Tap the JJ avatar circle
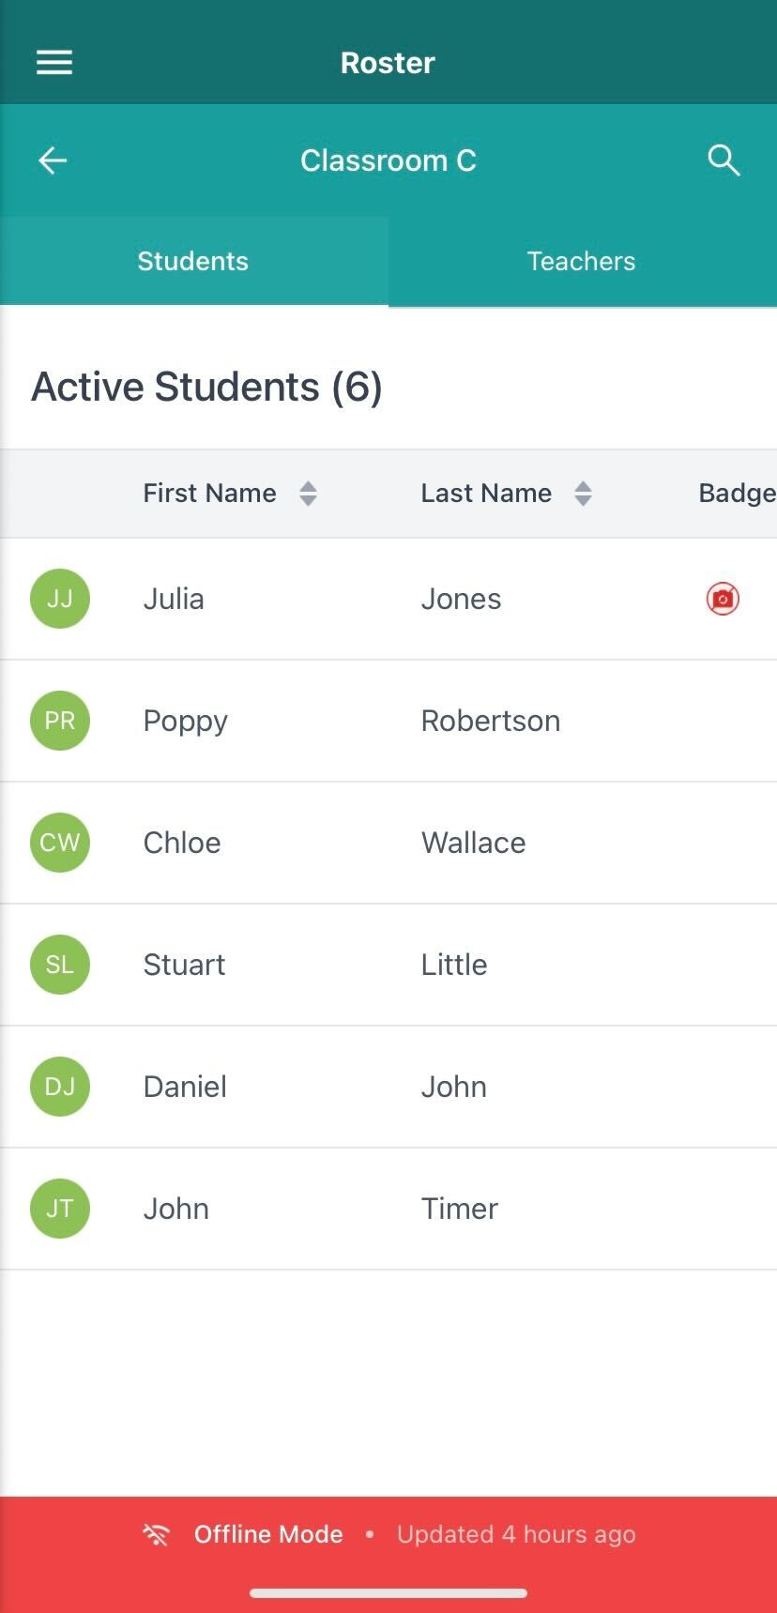This screenshot has height=1613, width=777. 60,599
